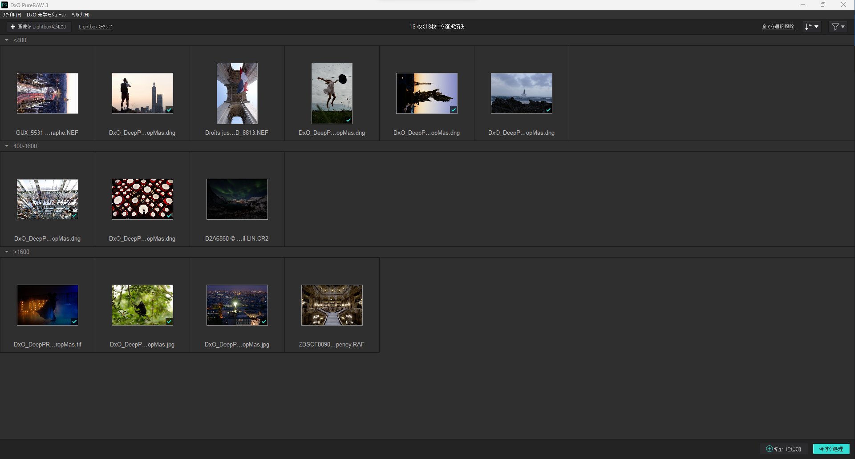Image resolution: width=855 pixels, height=459 pixels.
Task: Click the file name Droits jus...D_8813.NEF
Action: (x=237, y=133)
